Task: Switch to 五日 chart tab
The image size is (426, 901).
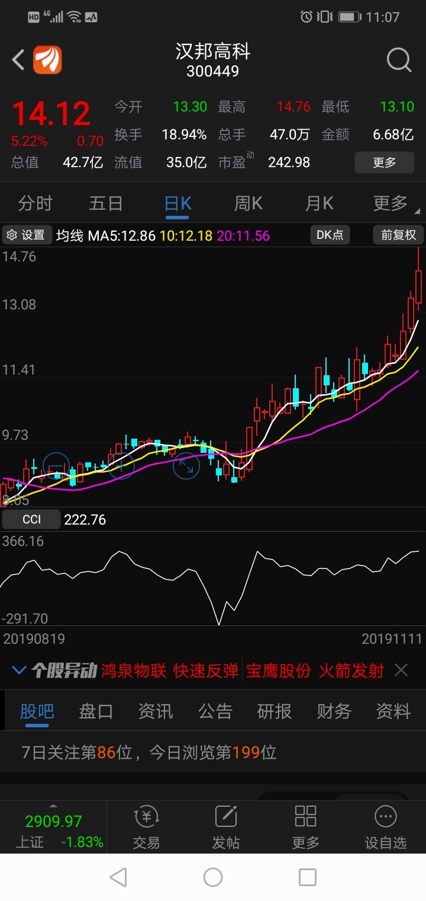Action: [106, 204]
